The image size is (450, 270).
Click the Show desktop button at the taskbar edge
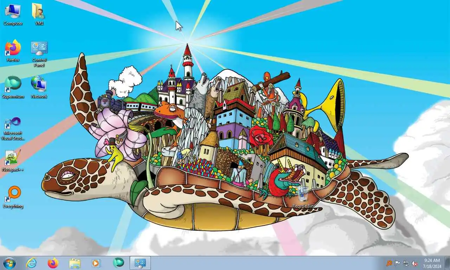[447, 263]
